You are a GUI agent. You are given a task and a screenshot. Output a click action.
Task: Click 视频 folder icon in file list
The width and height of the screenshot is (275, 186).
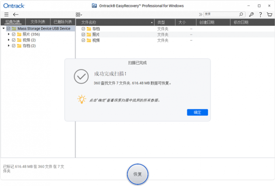(89, 40)
